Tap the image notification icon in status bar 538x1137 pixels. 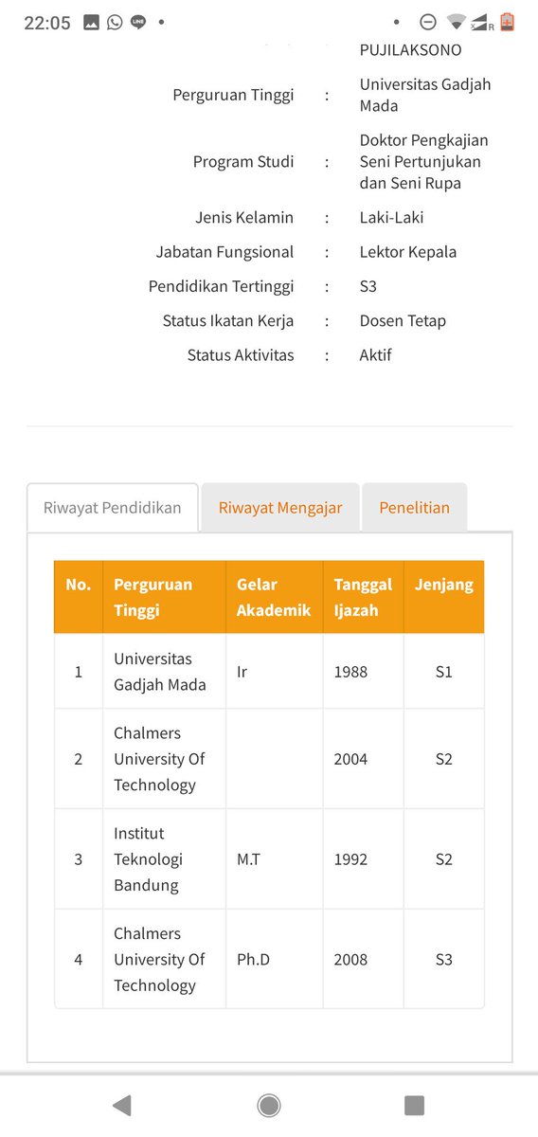pyautogui.click(x=92, y=22)
